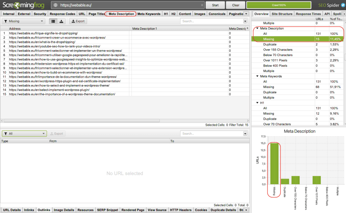The image size is (346, 213).
Task: Click the Twitter bird icon
Action: click(343, 5)
